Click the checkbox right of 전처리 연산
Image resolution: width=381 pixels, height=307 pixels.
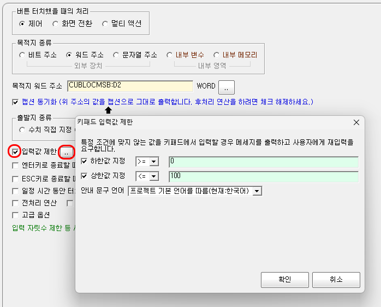pyautogui.click(x=70, y=203)
